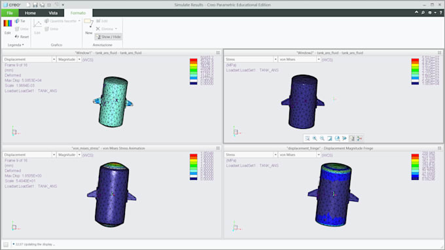Collapse the ribbon with the up arrow

[416, 12]
